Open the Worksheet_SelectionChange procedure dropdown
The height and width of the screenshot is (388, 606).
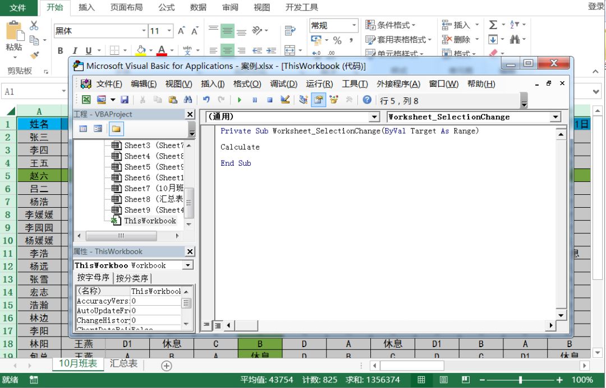coord(555,117)
